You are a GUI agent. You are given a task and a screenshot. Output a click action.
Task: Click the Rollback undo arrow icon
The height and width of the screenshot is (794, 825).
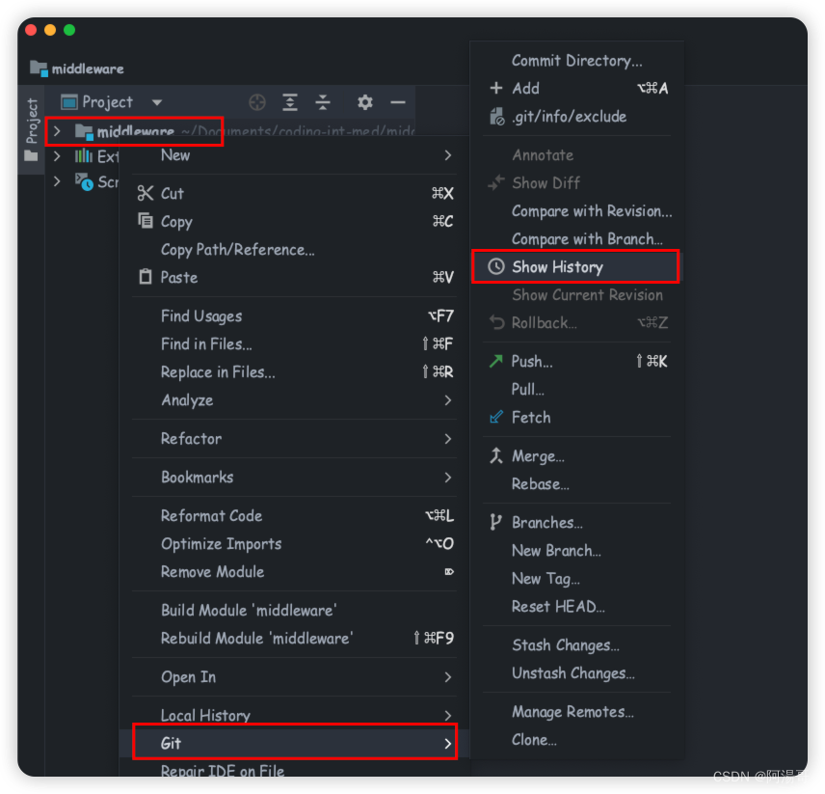click(x=496, y=321)
